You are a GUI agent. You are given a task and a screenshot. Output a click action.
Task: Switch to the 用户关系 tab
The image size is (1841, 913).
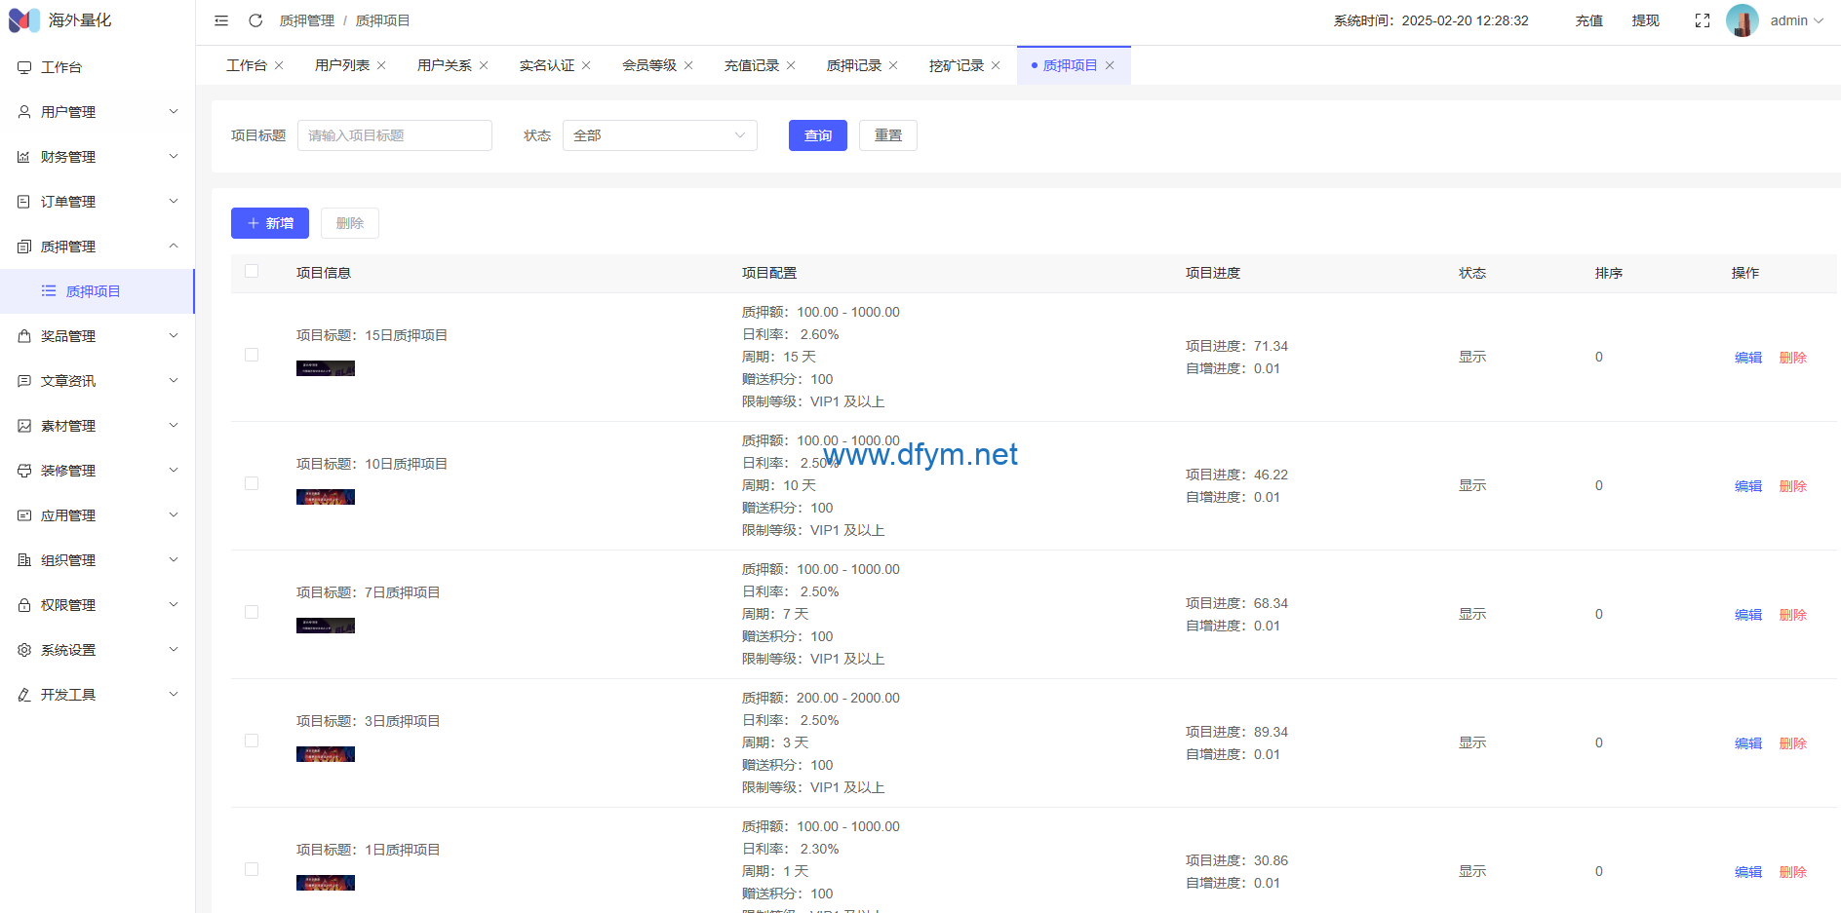[x=445, y=65]
